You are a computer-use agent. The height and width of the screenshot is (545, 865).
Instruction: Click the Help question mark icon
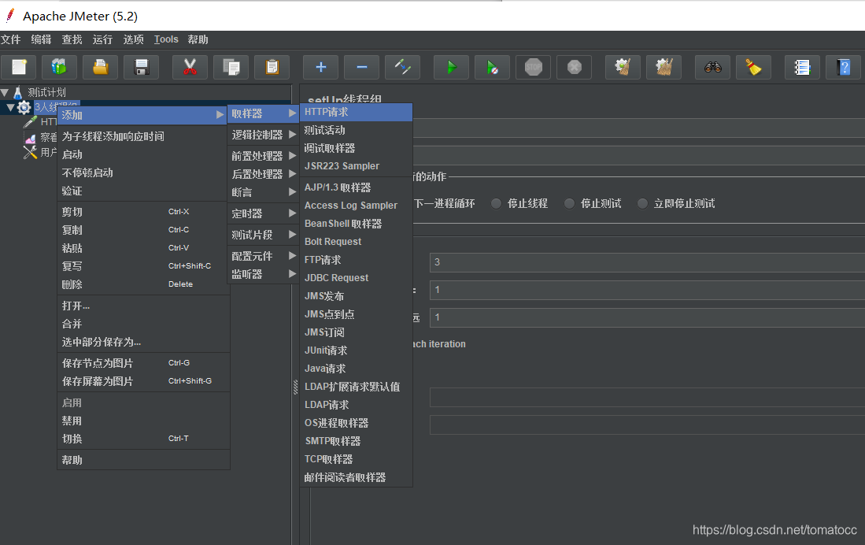click(843, 68)
